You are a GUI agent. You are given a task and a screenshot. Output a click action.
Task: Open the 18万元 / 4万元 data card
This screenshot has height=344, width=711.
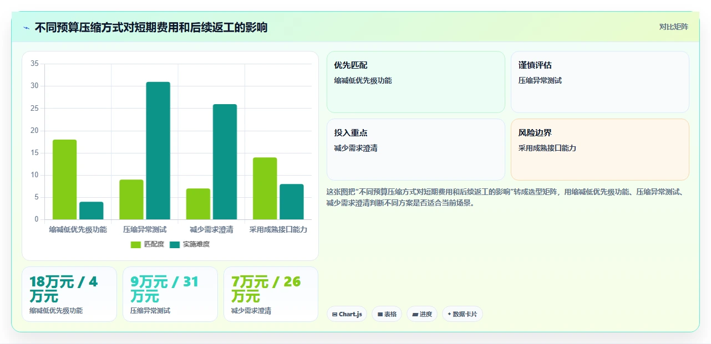pos(69,294)
